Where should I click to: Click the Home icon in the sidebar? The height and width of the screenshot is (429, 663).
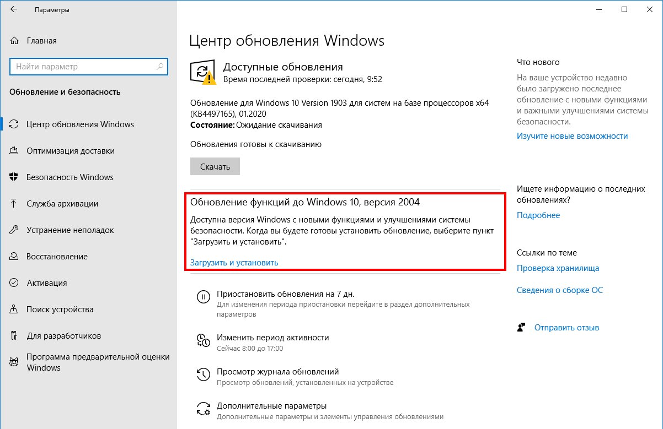click(15, 41)
